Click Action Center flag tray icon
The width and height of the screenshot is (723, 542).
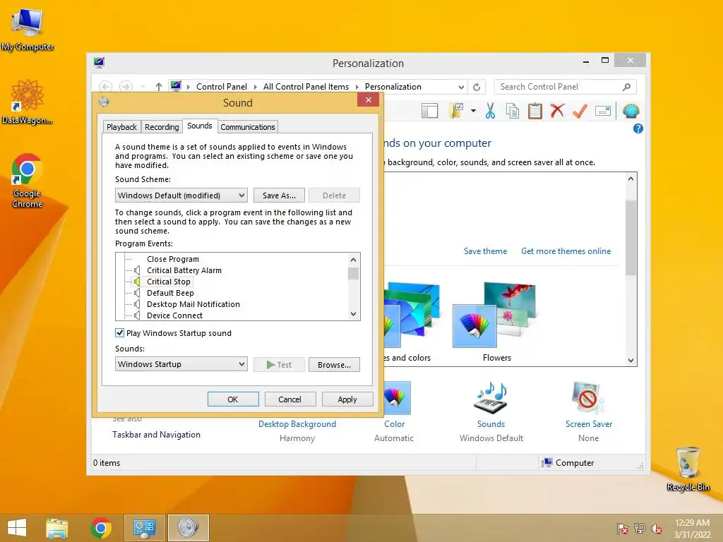[x=622, y=529]
